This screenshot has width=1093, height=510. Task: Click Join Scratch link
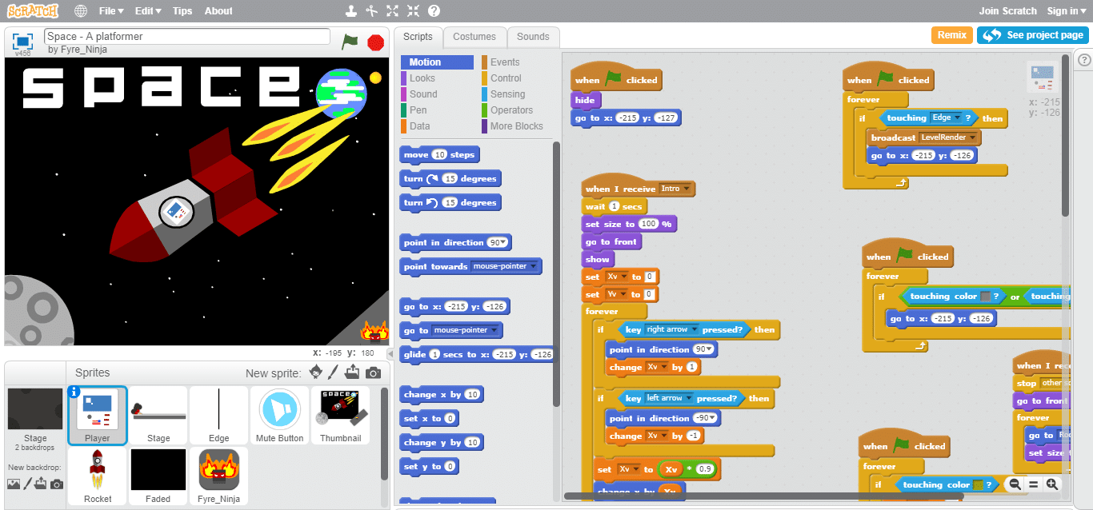(1007, 11)
